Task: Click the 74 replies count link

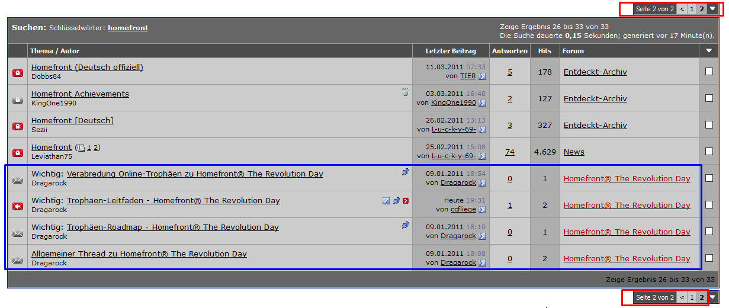Action: coord(510,152)
